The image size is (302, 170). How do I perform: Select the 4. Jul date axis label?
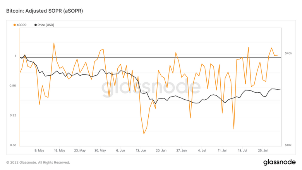(202, 151)
